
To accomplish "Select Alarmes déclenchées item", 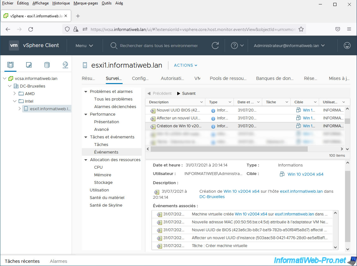I will (x=115, y=106).
